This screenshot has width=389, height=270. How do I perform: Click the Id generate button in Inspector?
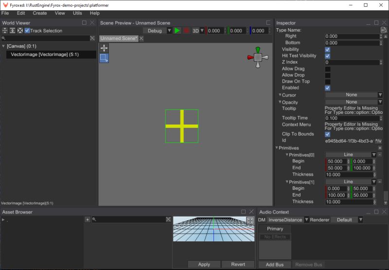[378, 141]
